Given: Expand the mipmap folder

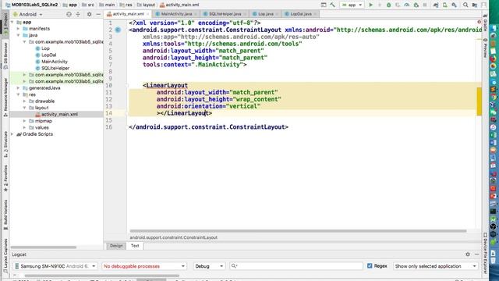Looking at the screenshot, I should click(x=24, y=121).
